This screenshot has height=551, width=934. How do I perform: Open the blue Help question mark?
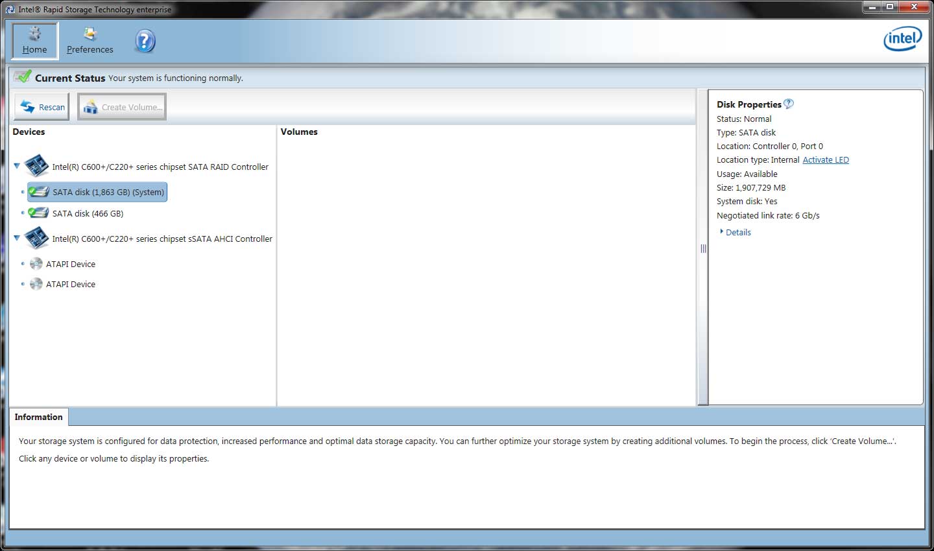145,41
